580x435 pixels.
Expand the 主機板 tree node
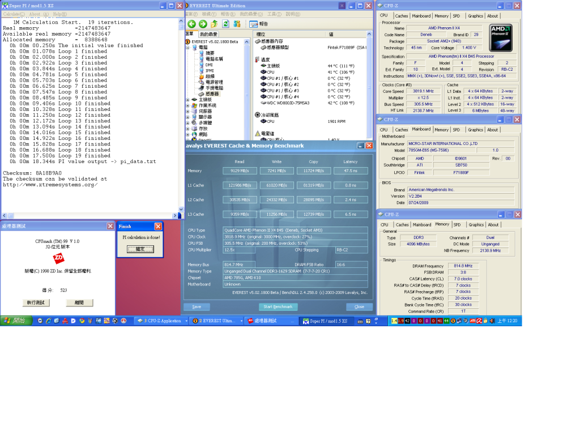[187, 100]
